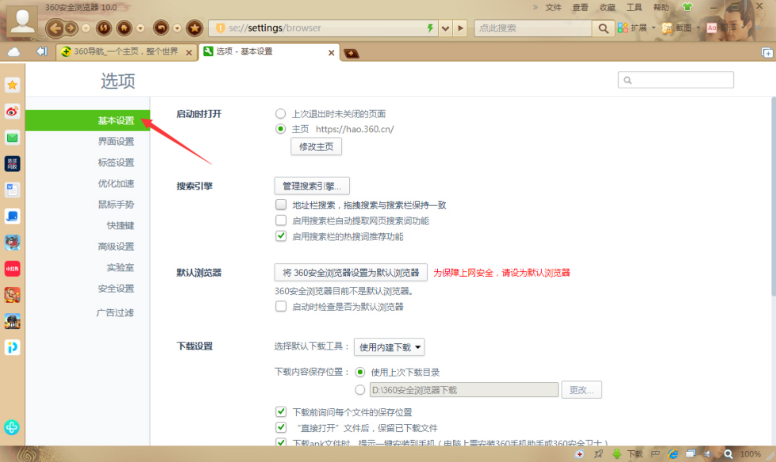Open the 扩展 extensions dropdown arrow

pos(653,26)
